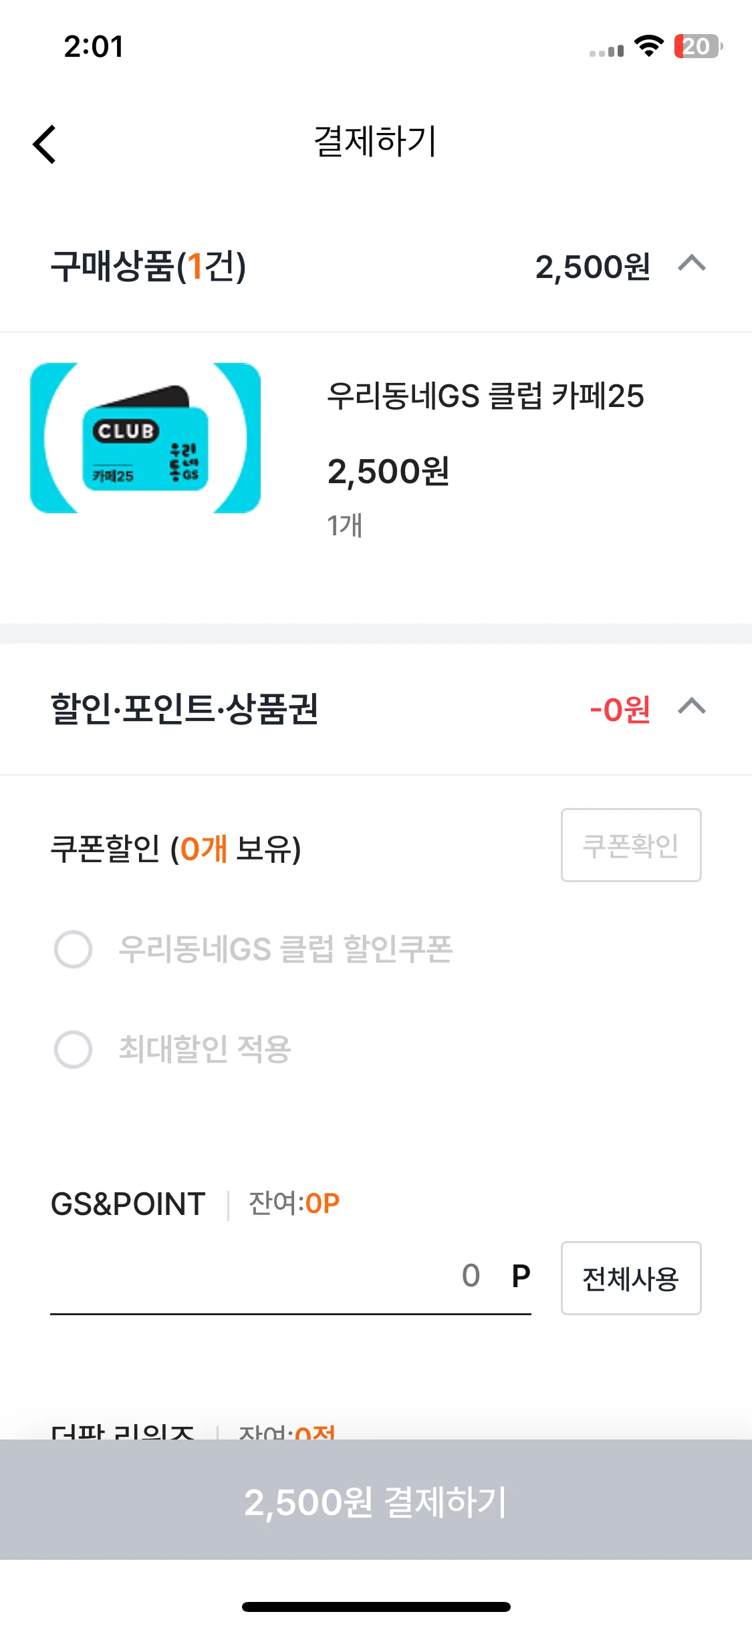Tap the battery indicator icon
Screen dimensions: 752x1628
[698, 46]
